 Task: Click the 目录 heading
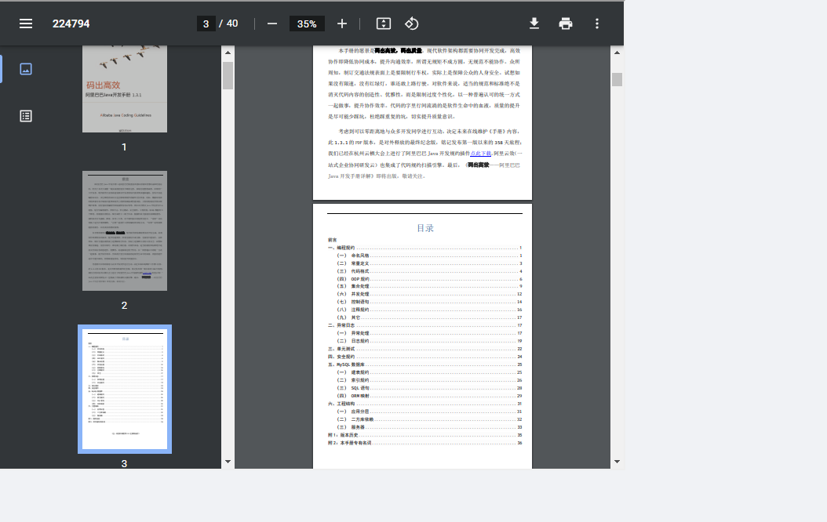coord(425,228)
